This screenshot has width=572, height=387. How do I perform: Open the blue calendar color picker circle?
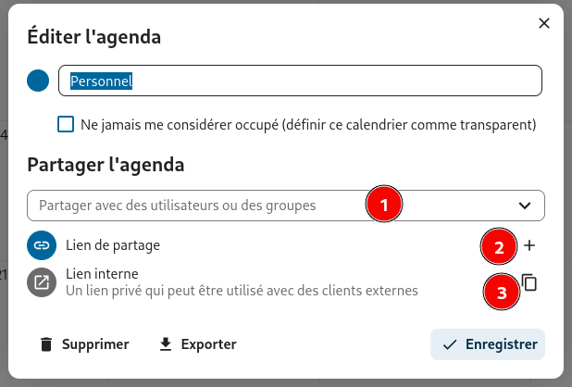[38, 81]
